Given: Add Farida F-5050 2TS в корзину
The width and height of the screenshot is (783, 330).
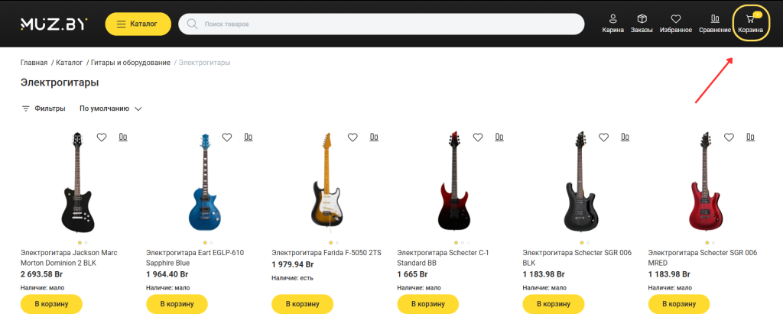Looking at the screenshot, I should [x=302, y=304].
